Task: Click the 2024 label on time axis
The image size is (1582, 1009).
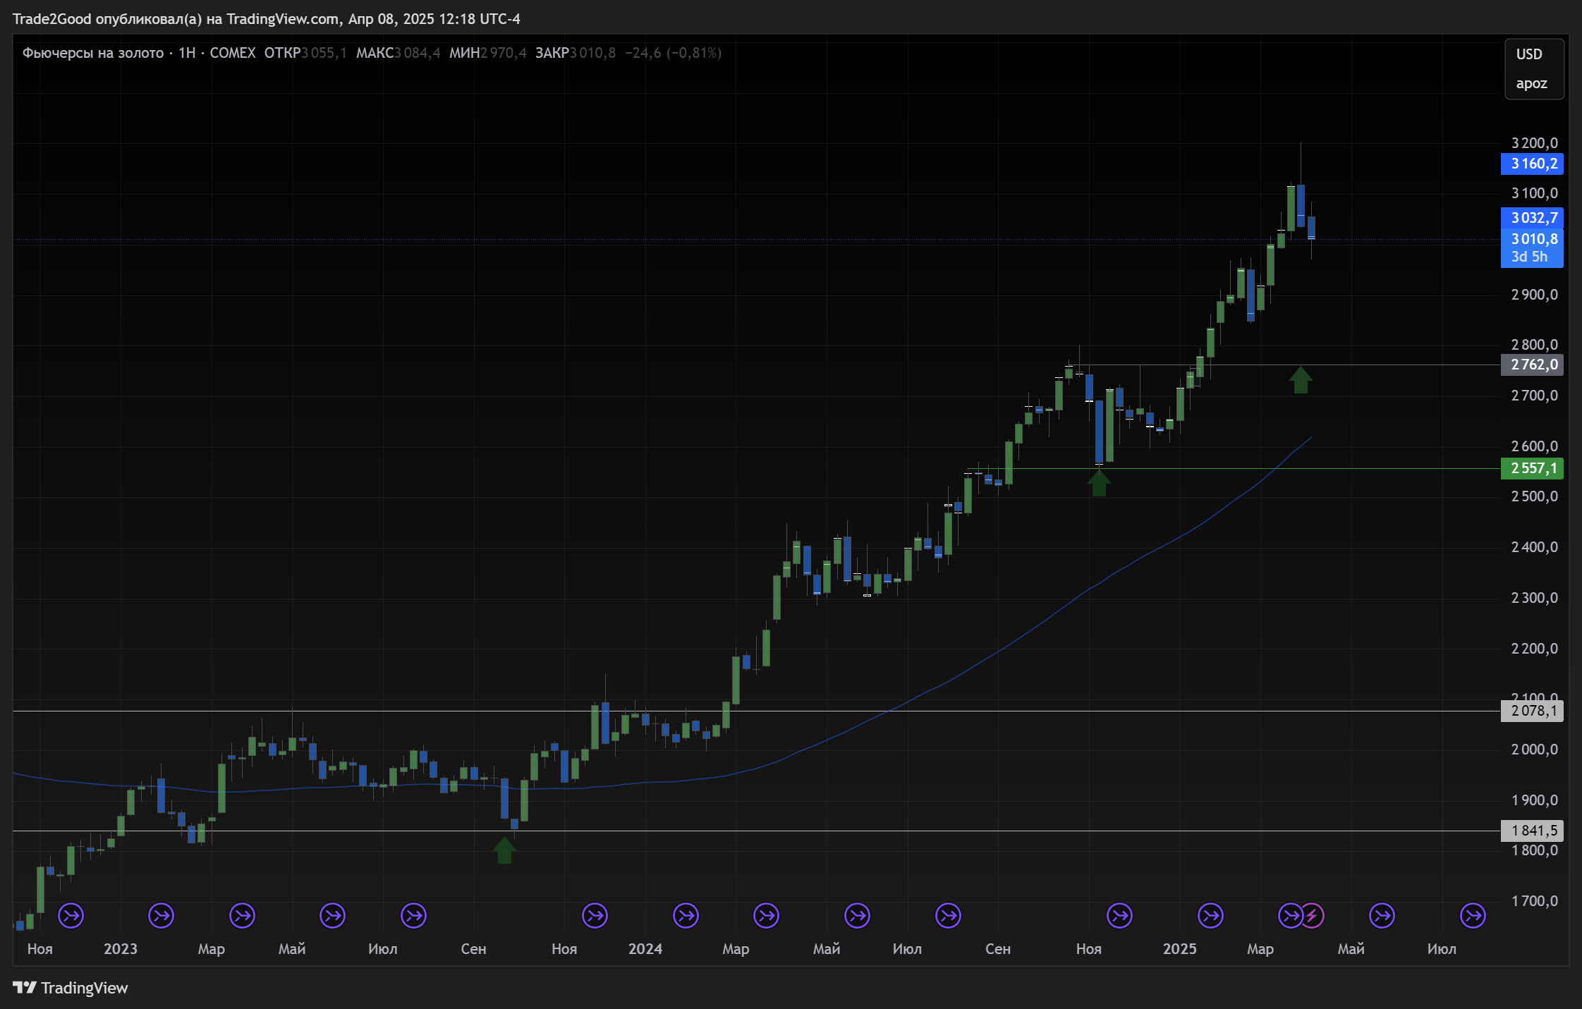Action: [x=645, y=949]
